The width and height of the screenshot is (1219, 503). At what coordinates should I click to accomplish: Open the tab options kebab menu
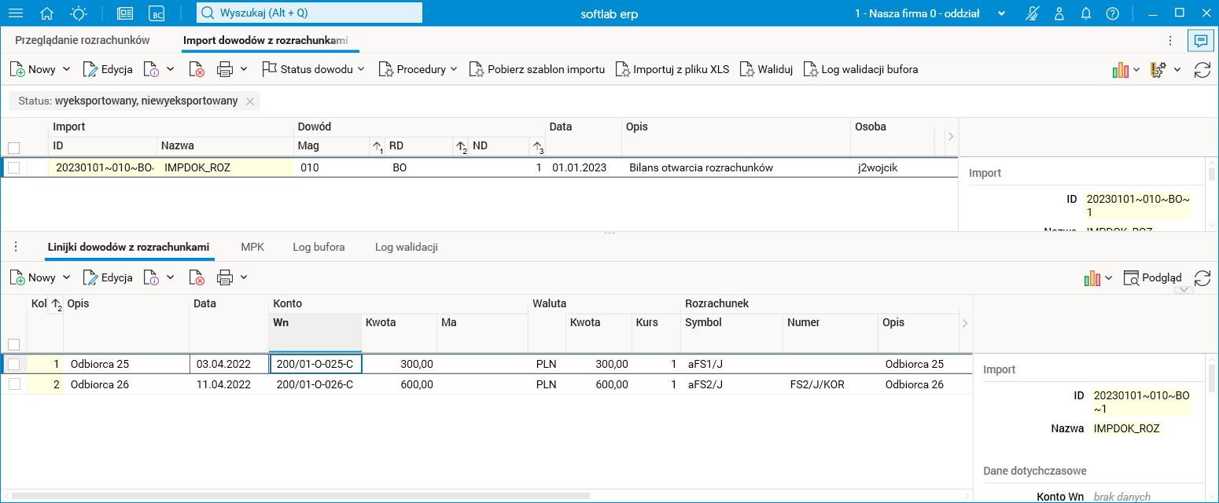1170,40
